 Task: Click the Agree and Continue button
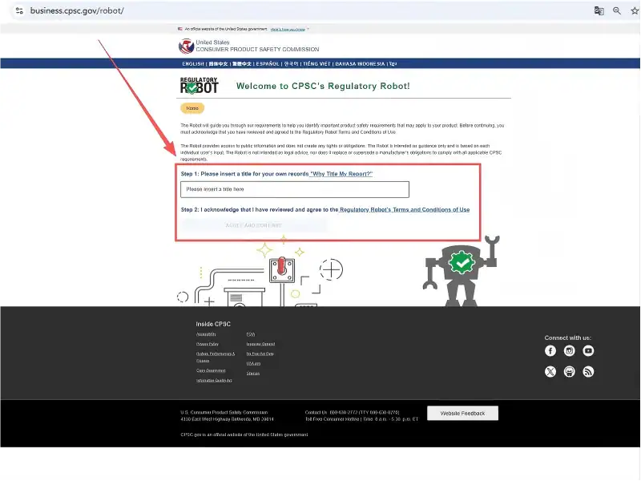tap(253, 225)
